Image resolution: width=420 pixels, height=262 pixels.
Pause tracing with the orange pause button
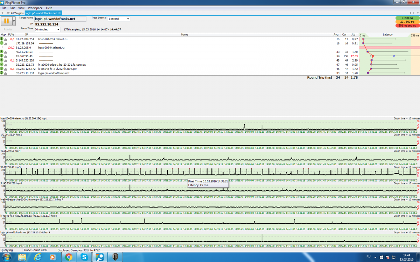[x=6, y=21]
